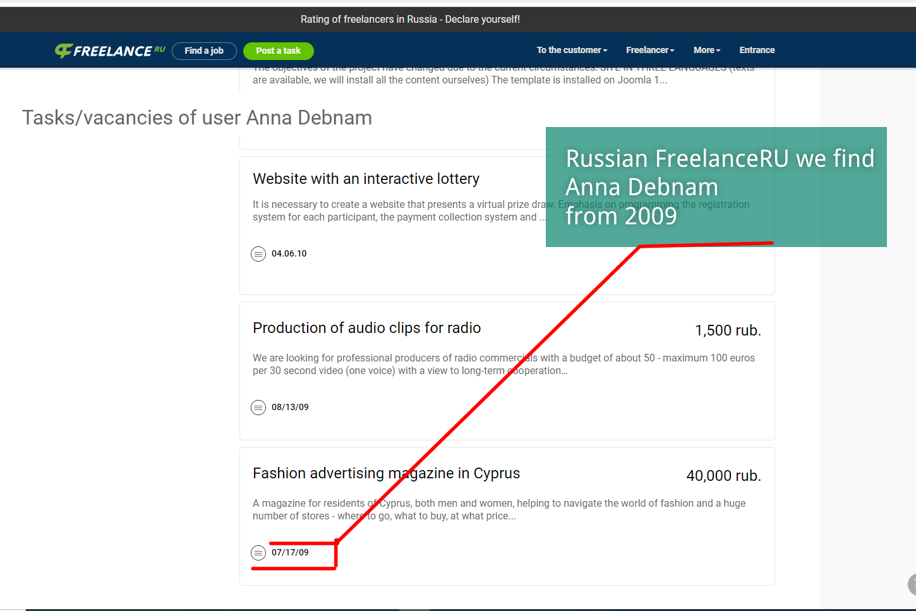Open the Rating of freelancers in Russia banner
The height and width of the screenshot is (611, 916).
pyautogui.click(x=410, y=20)
